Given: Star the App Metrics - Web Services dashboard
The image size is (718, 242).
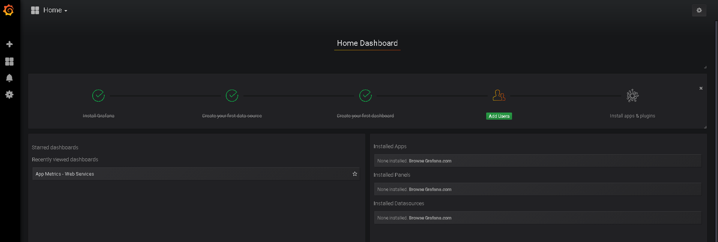Looking at the screenshot, I should [354, 174].
